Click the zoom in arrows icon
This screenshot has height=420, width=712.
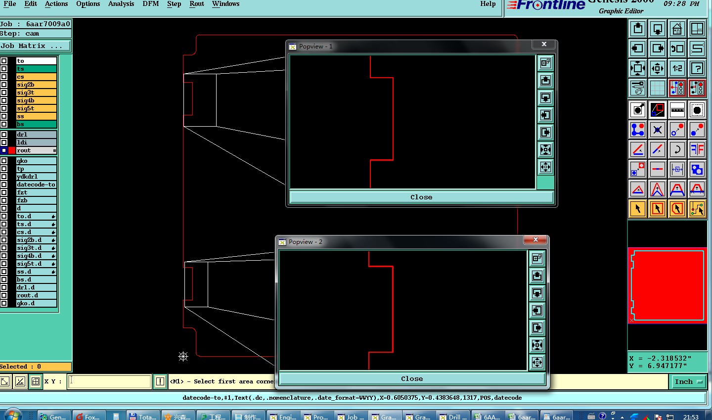[x=638, y=68]
